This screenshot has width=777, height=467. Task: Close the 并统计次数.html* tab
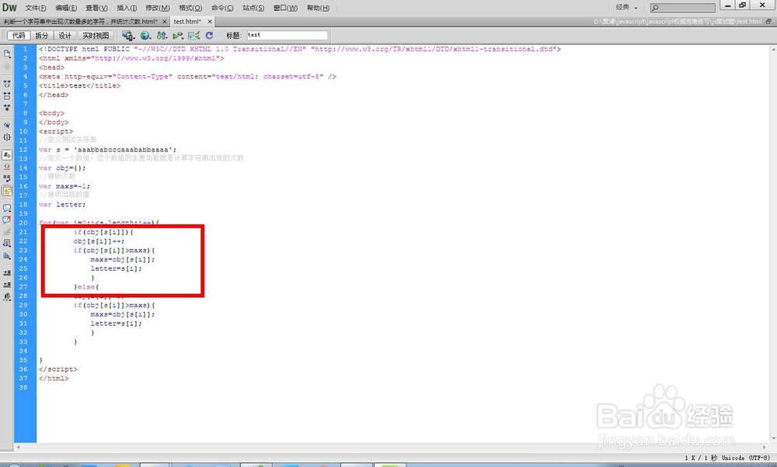click(x=165, y=21)
